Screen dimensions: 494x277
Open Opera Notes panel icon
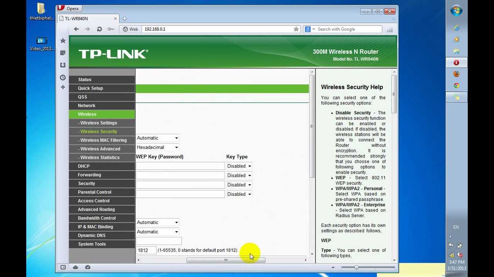(x=63, y=53)
